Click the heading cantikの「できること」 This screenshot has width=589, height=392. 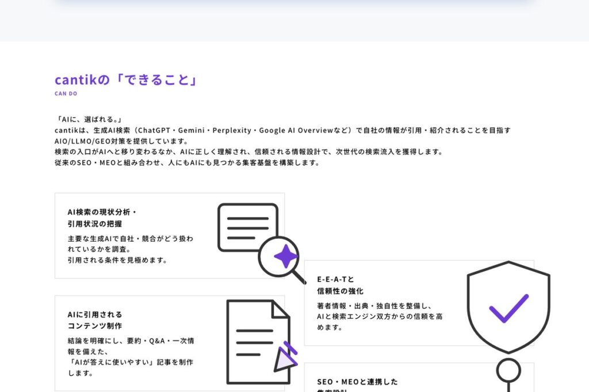coord(126,79)
